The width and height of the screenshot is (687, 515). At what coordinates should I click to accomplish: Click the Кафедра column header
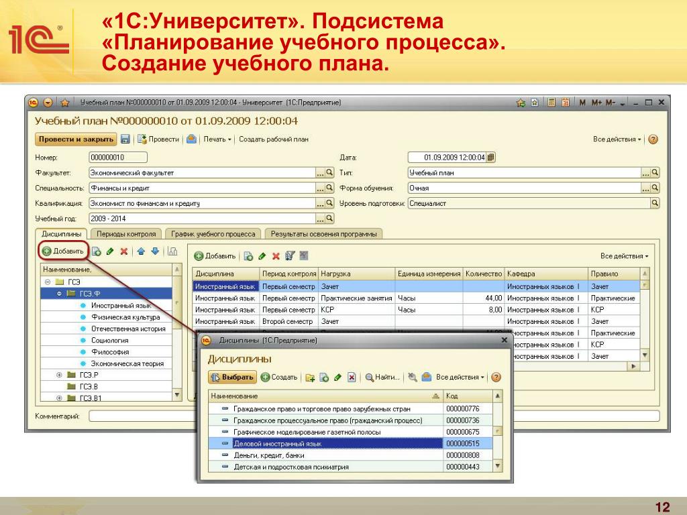pyautogui.click(x=545, y=274)
